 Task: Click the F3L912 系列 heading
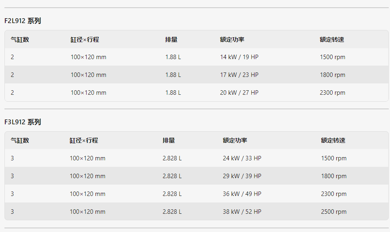pyautogui.click(x=23, y=122)
